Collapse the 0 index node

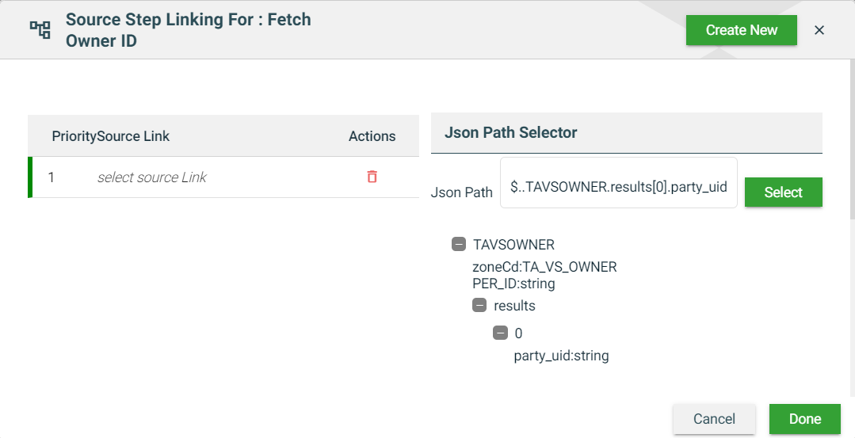click(500, 333)
